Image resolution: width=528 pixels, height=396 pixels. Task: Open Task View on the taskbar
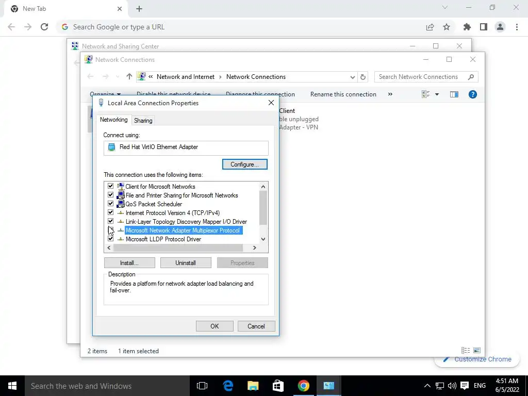[x=202, y=386]
